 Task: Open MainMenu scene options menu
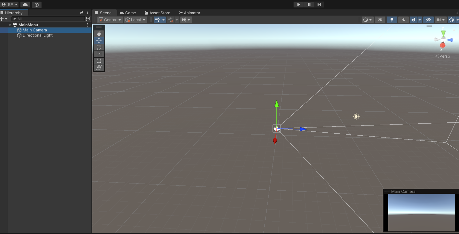[87, 25]
